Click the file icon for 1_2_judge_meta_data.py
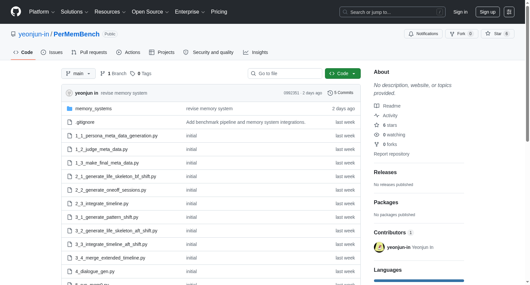 click(x=70, y=149)
